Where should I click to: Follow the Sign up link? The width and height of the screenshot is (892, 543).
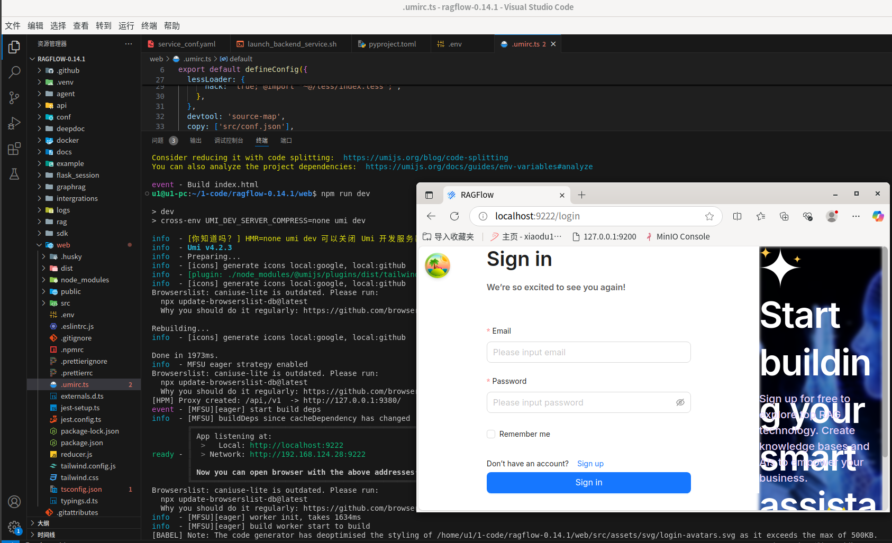[590, 464]
